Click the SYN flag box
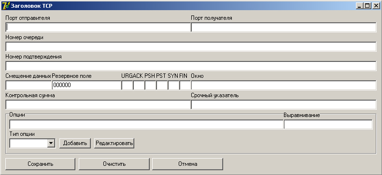The width and height of the screenshot is (382, 175). click(x=173, y=85)
